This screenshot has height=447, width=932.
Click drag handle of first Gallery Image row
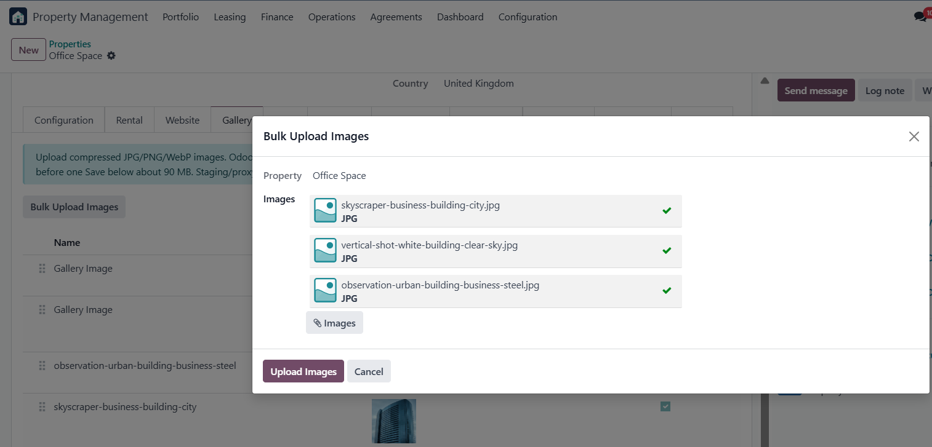42,269
